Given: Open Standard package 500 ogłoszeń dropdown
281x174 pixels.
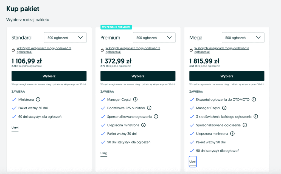Looking at the screenshot, I should click(65, 38).
